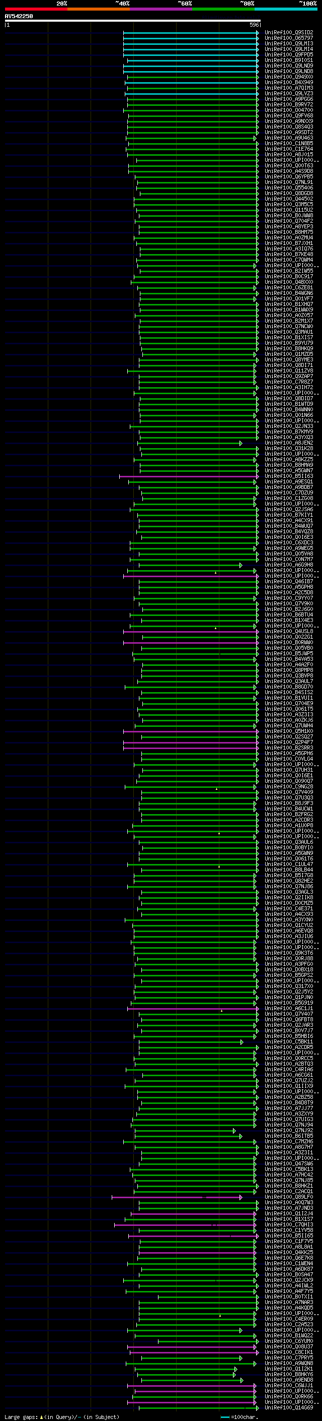The height and width of the screenshot is (1421, 322).
Task: Open hit UniRef100_O65797
Action: coord(289,38)
